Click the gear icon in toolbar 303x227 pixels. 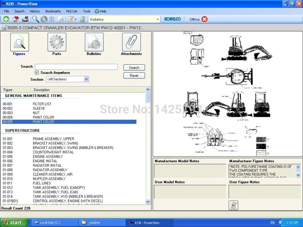click(44, 19)
